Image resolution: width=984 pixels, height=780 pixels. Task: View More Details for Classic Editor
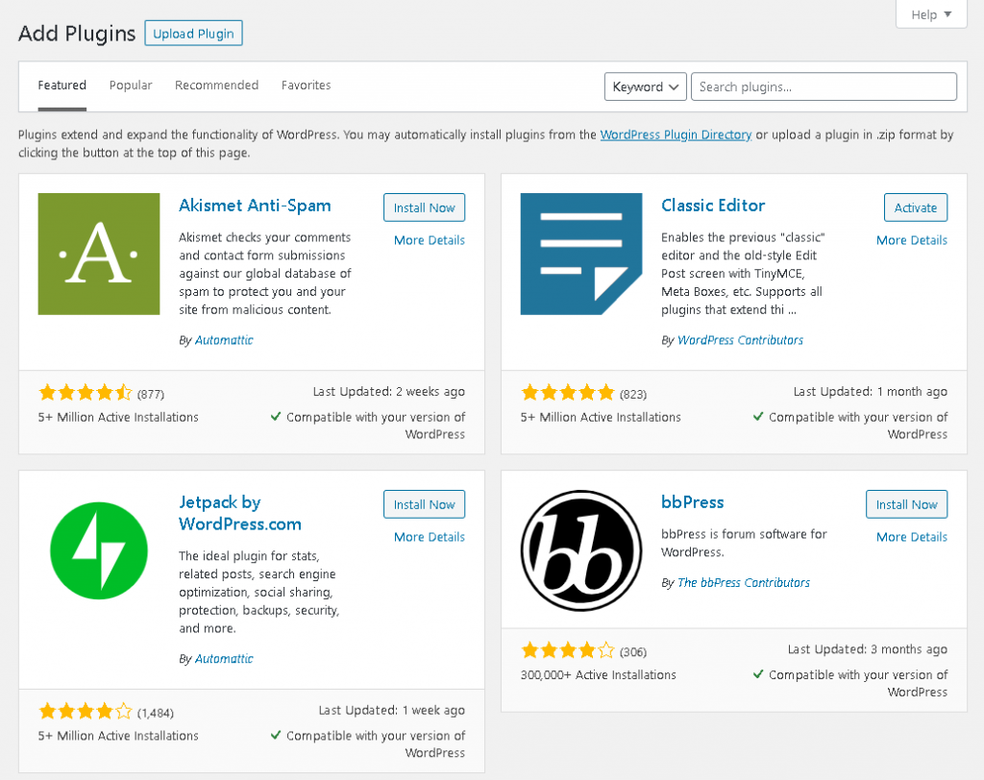pyautogui.click(x=912, y=240)
